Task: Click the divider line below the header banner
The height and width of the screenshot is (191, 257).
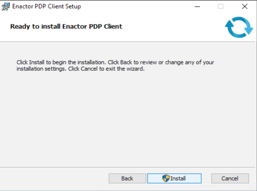Action: [128, 42]
